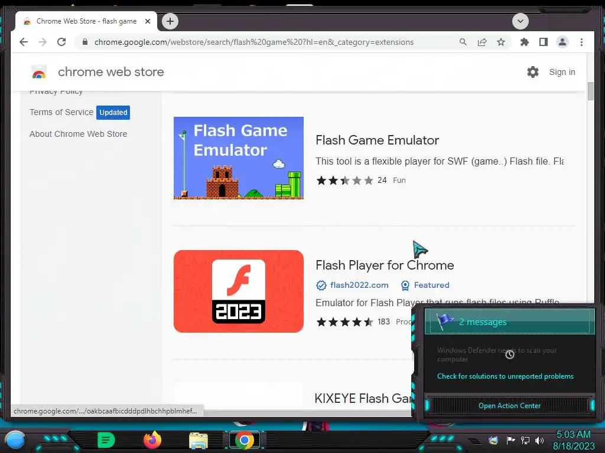Go back with the browser back arrow
This screenshot has height=453, width=605.
pos(24,42)
